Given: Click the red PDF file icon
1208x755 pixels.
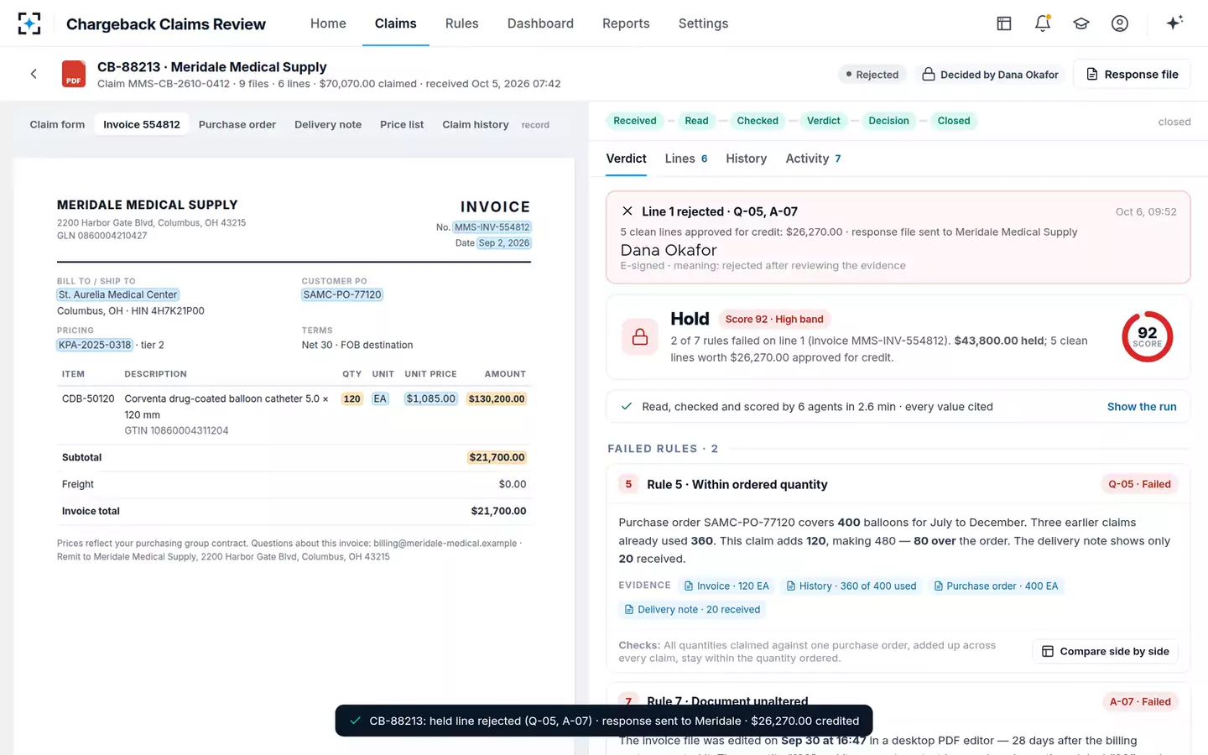Looking at the screenshot, I should (x=74, y=74).
